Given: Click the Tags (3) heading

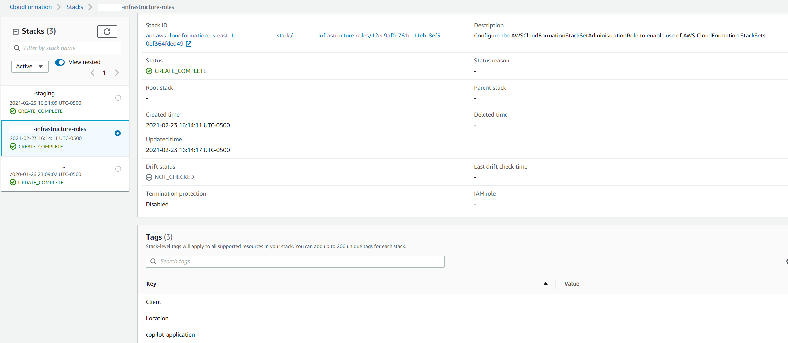Looking at the screenshot, I should tap(159, 237).
